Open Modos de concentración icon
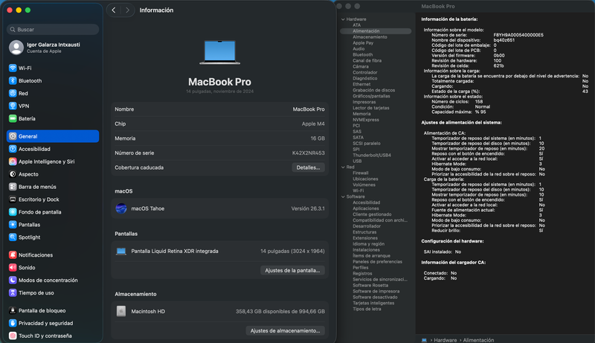595x343 pixels. pyautogui.click(x=13, y=280)
